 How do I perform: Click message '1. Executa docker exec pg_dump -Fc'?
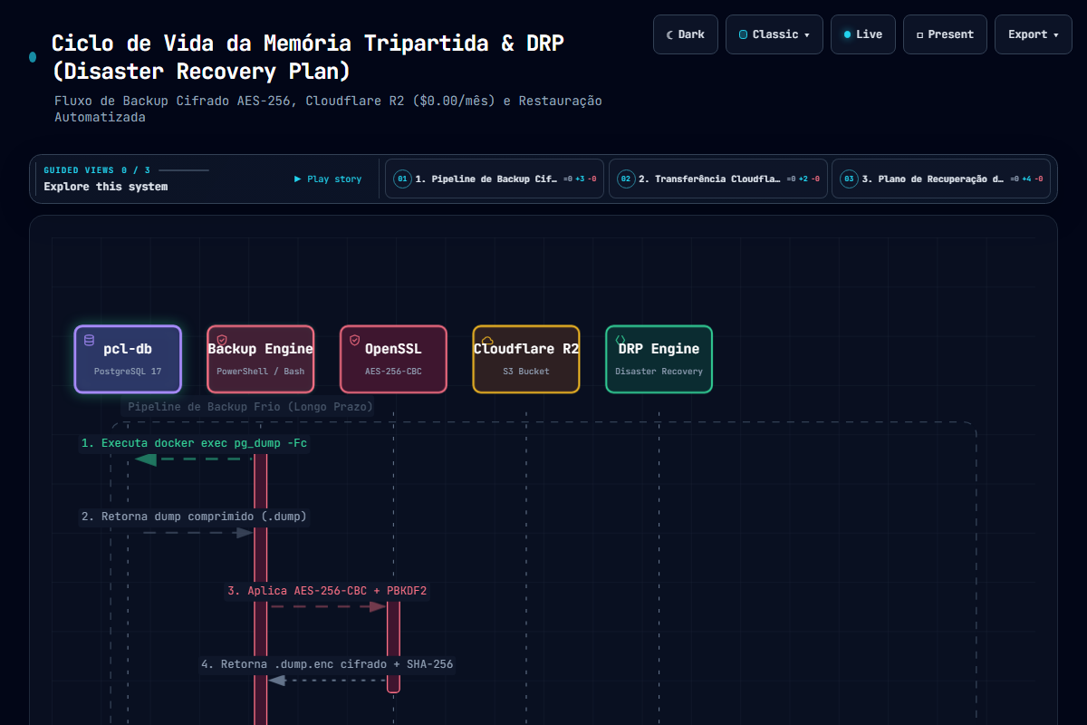194,443
